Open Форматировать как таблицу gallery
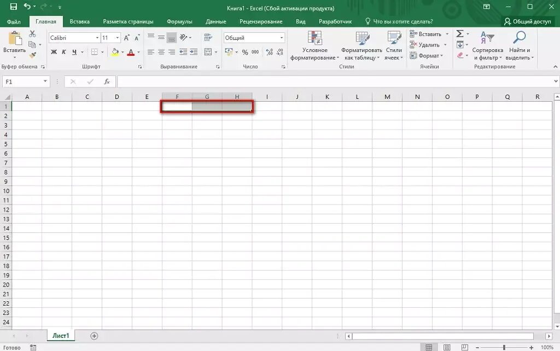The image size is (560, 351). coord(361,45)
